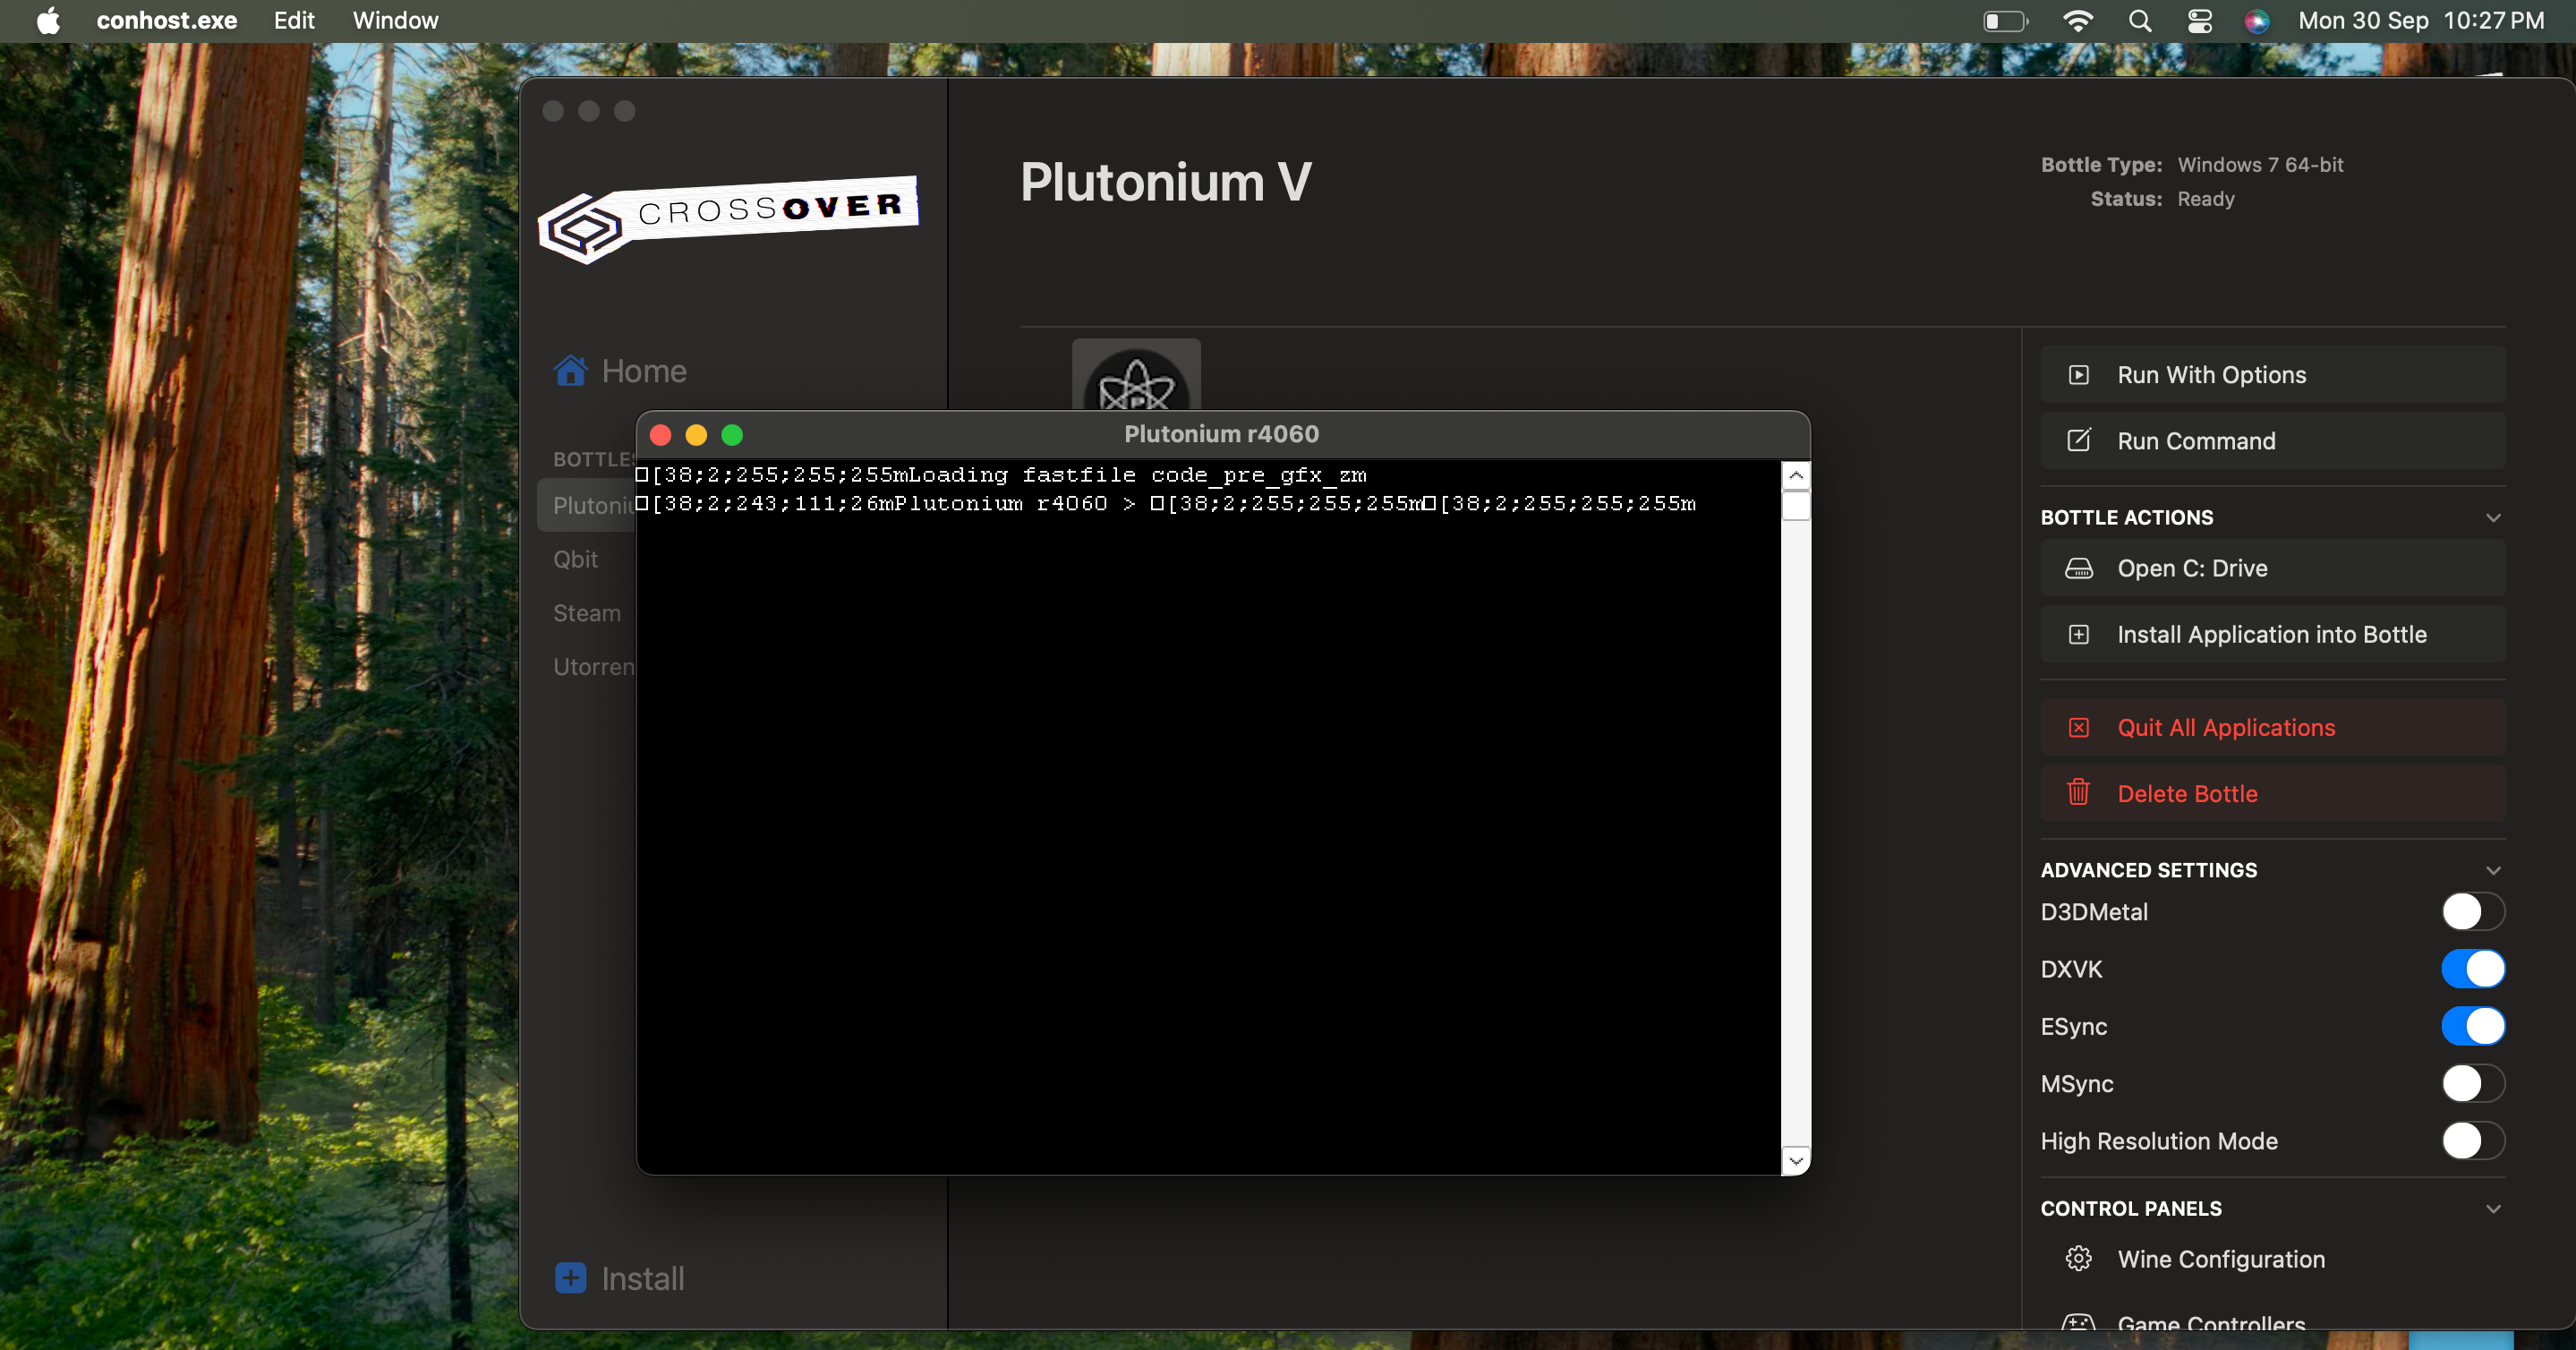Click the Game Controllers gamepad icon
The image size is (2576, 1350).
[2079, 1323]
